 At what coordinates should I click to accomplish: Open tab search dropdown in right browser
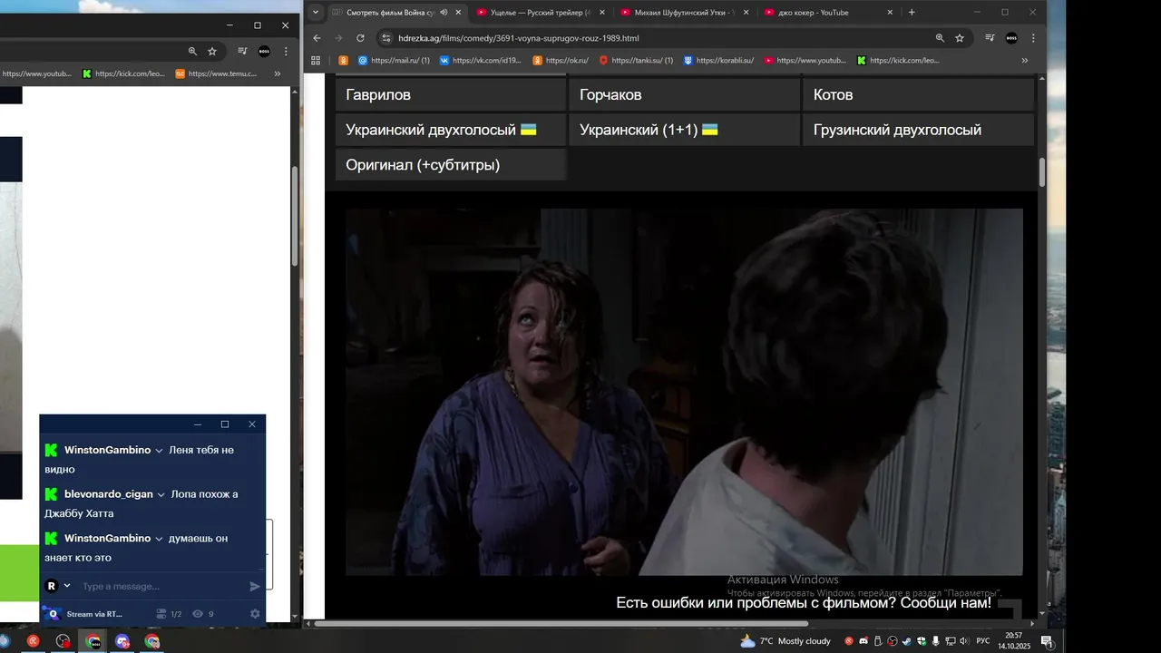point(315,13)
